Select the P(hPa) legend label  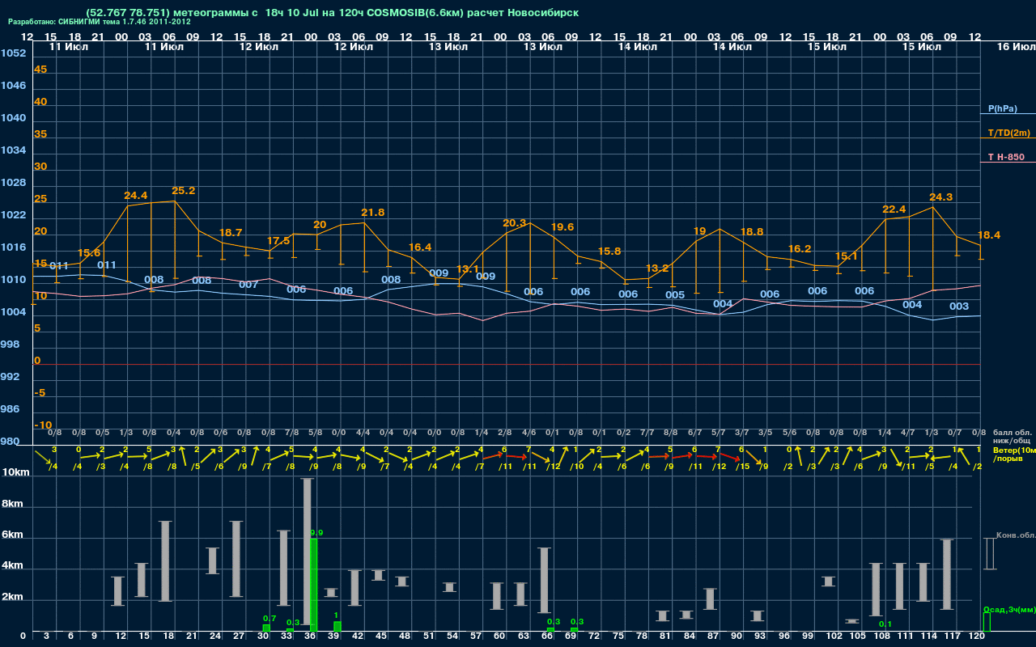(x=1002, y=108)
